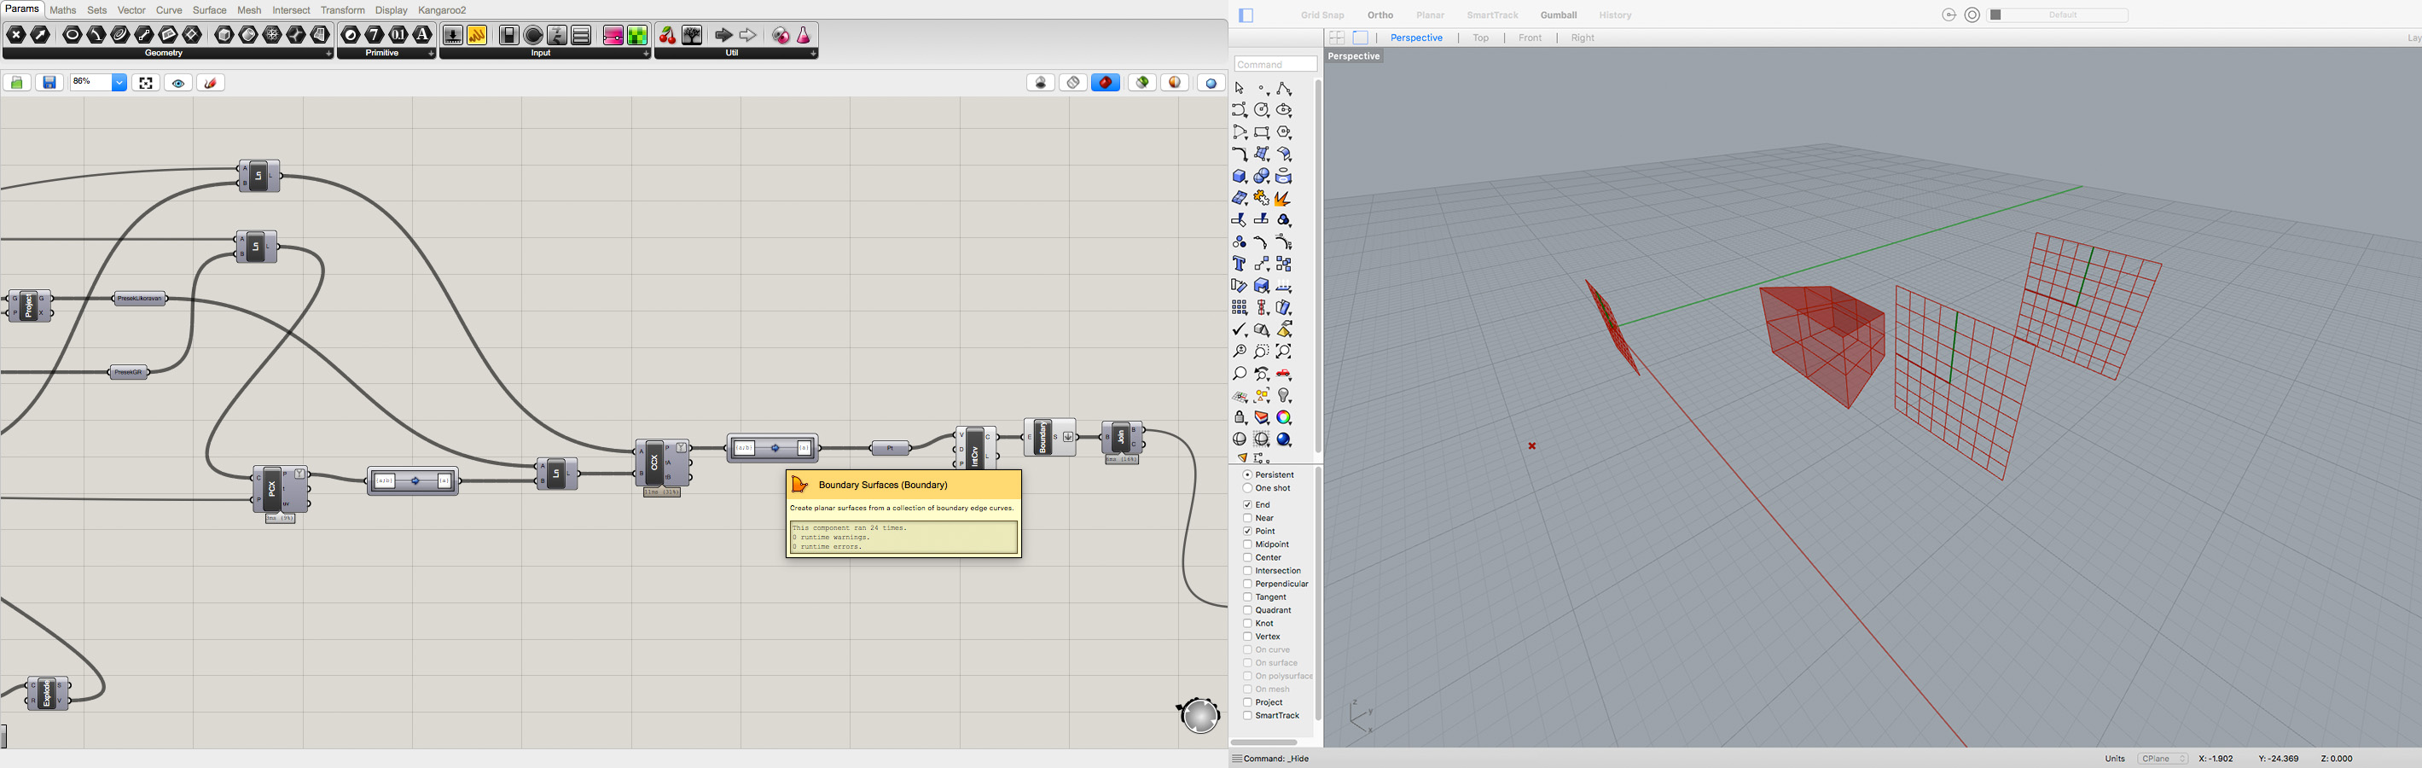Select the Point parameter icon in Geometry panel
Image resolution: width=2422 pixels, height=768 pixels.
[16, 35]
